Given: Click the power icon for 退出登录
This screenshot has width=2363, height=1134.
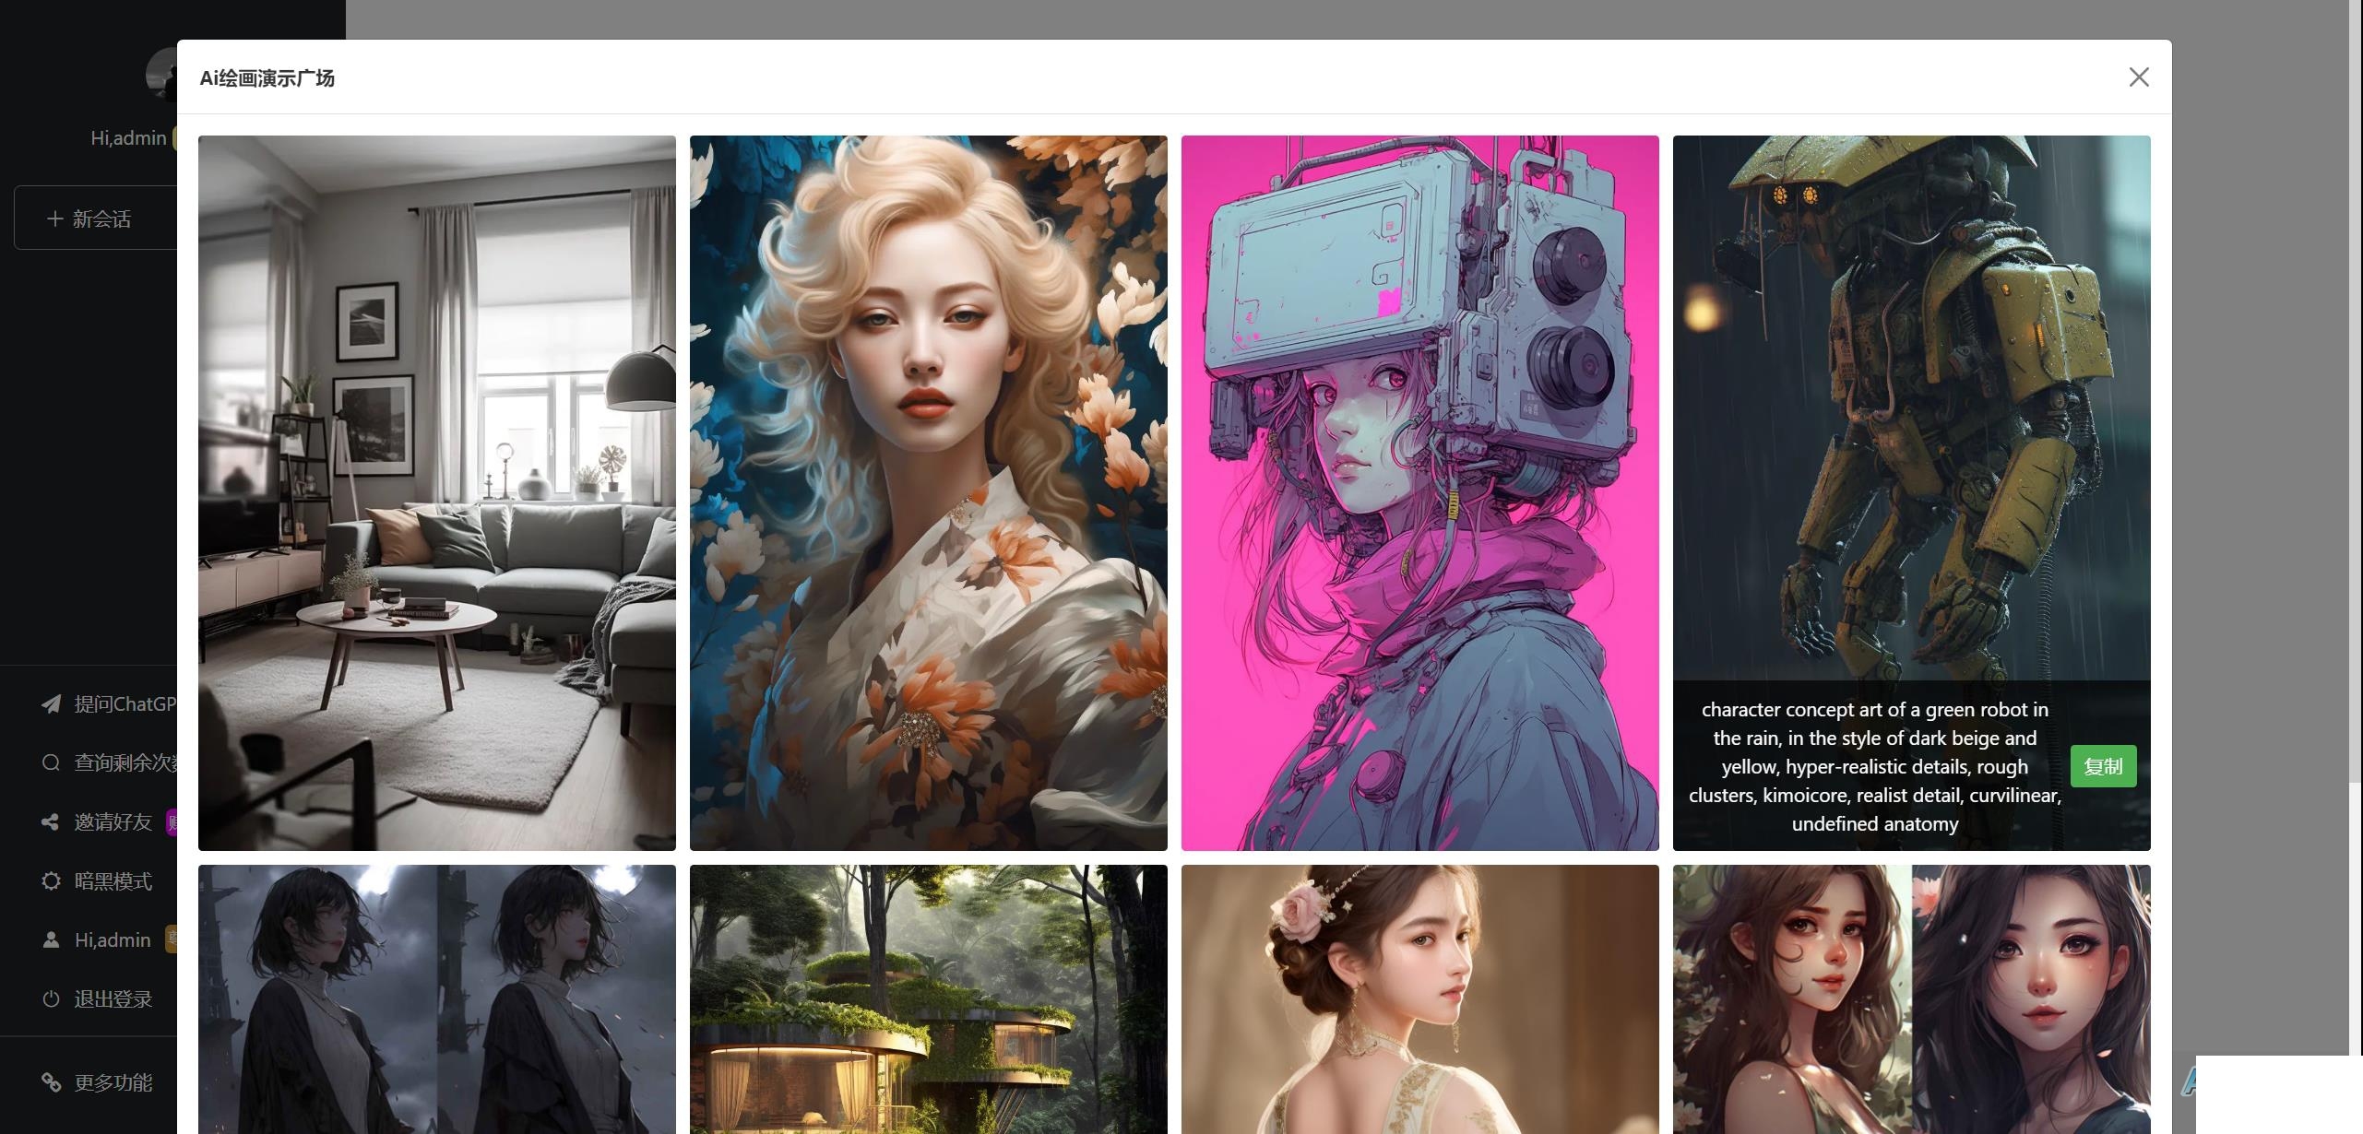Looking at the screenshot, I should coord(52,998).
